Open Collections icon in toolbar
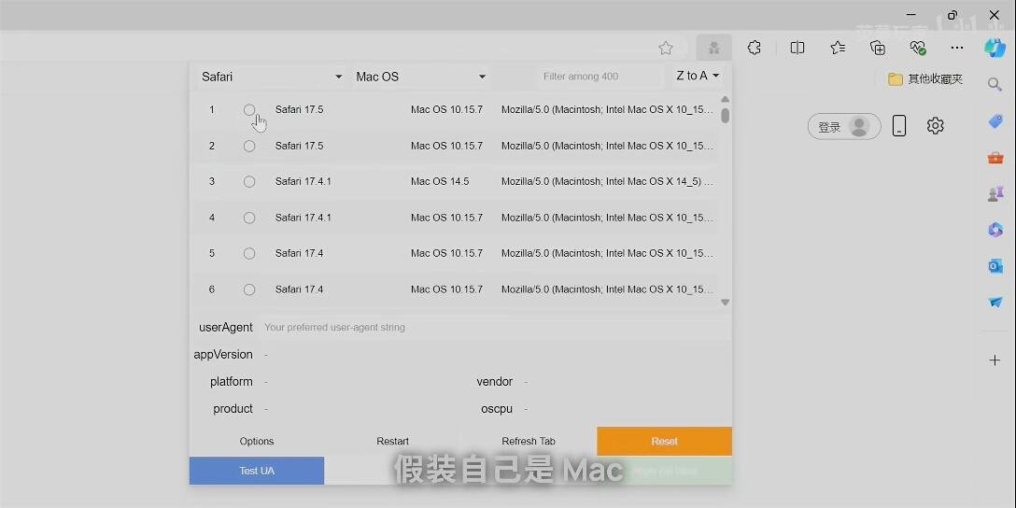Image resolution: width=1016 pixels, height=508 pixels. 878,48
